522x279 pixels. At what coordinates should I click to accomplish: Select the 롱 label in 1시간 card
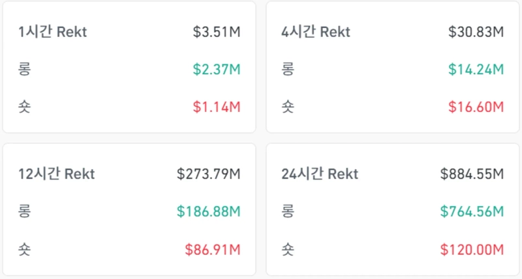(25, 69)
